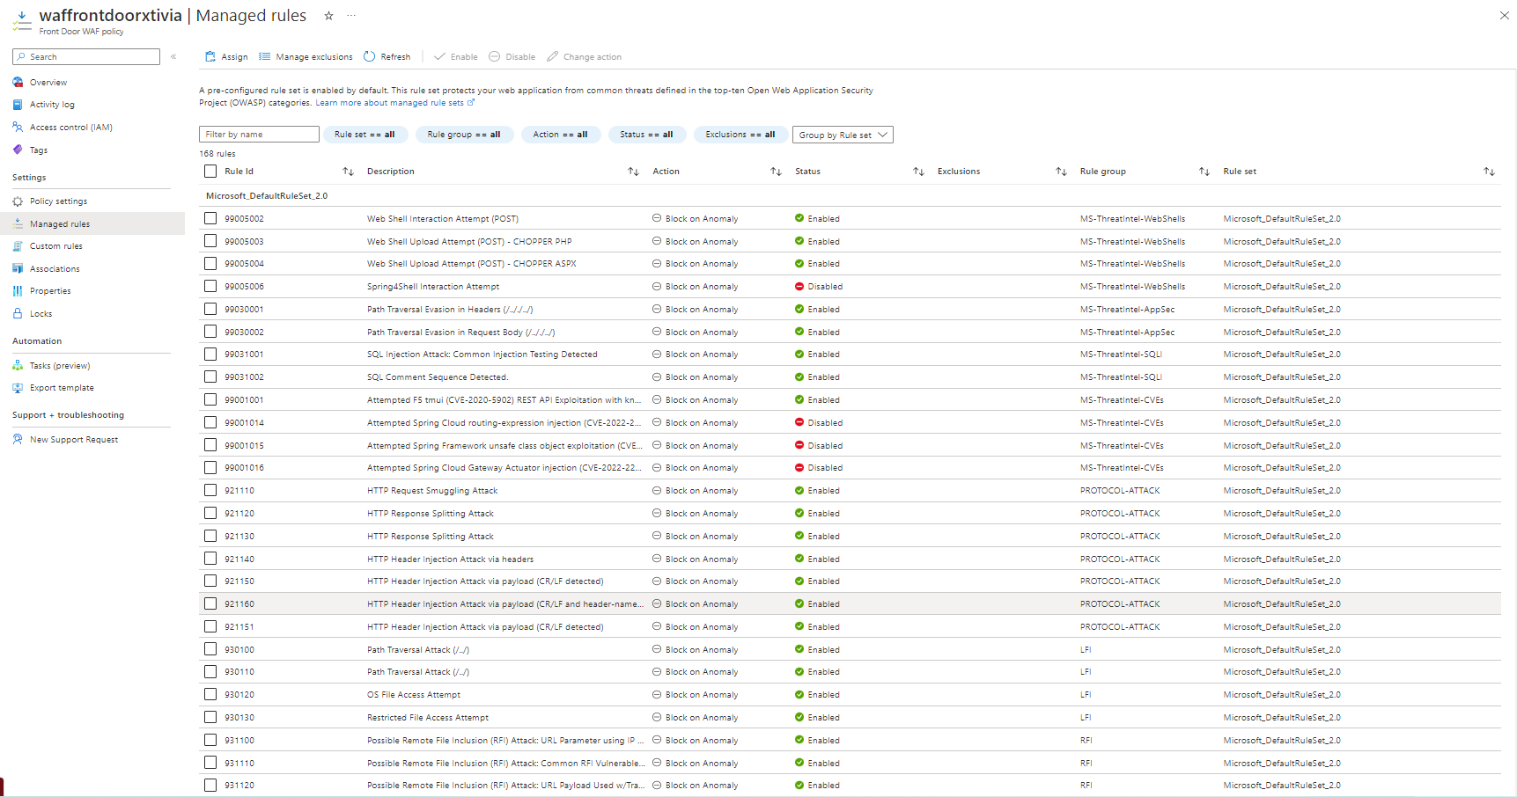The width and height of the screenshot is (1517, 797).
Task: Check the box for rule 930100
Action: [210, 649]
